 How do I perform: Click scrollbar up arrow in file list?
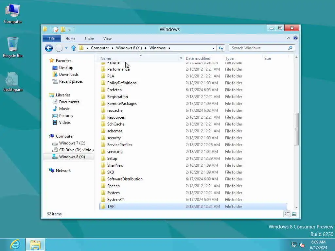296,58
